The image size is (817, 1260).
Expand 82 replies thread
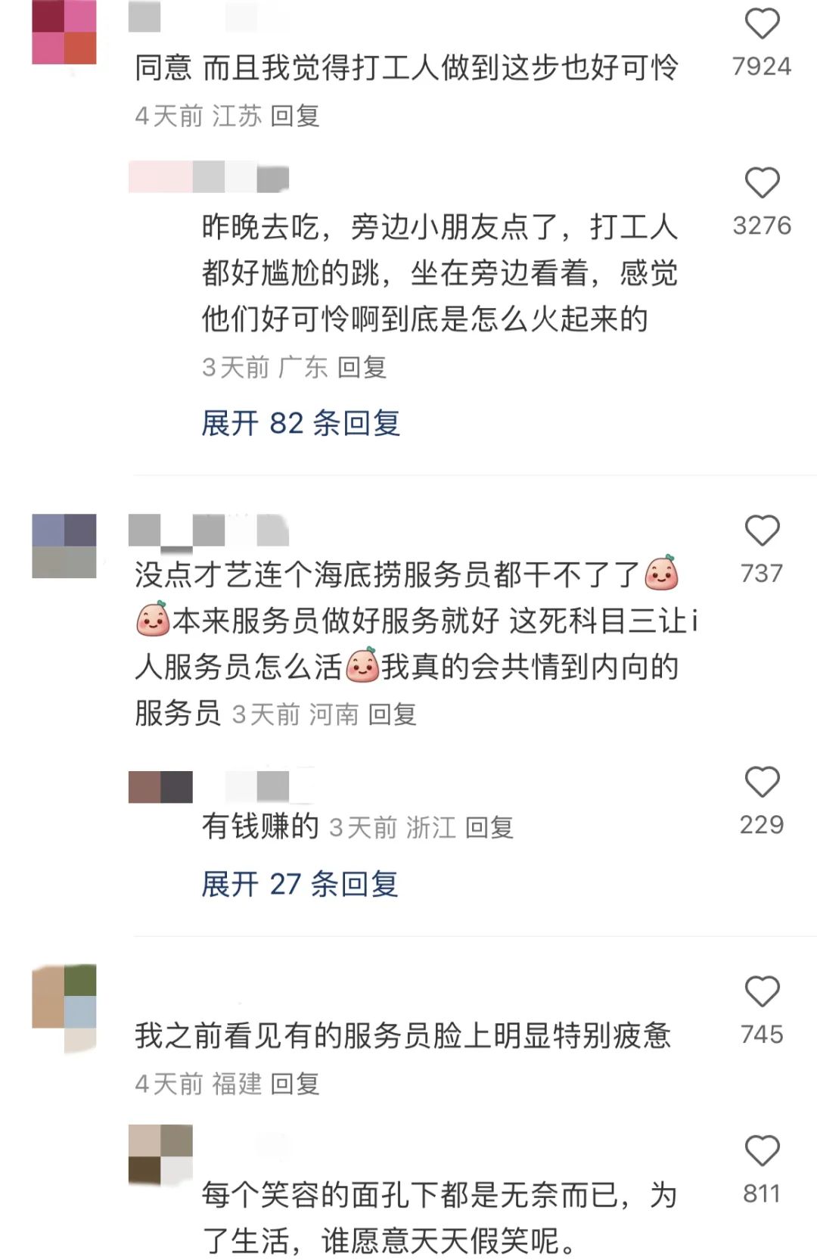point(300,423)
